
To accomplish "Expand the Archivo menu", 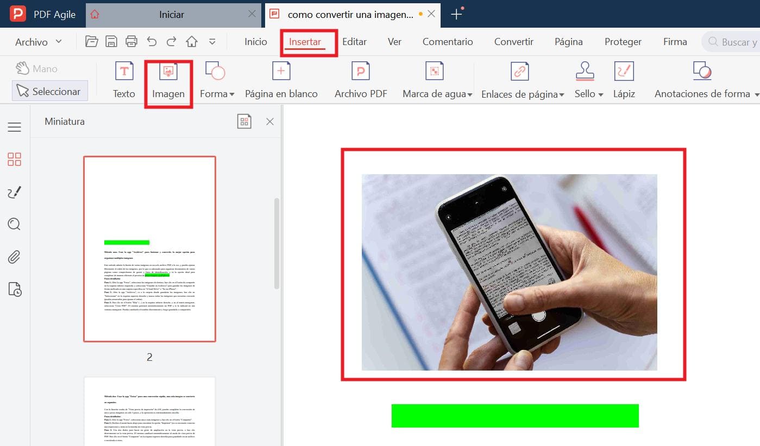I will click(38, 42).
